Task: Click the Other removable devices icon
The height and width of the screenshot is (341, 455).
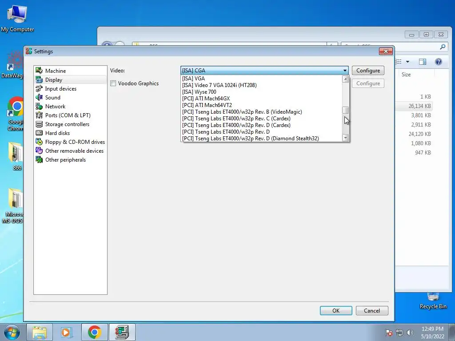Action: (39, 151)
